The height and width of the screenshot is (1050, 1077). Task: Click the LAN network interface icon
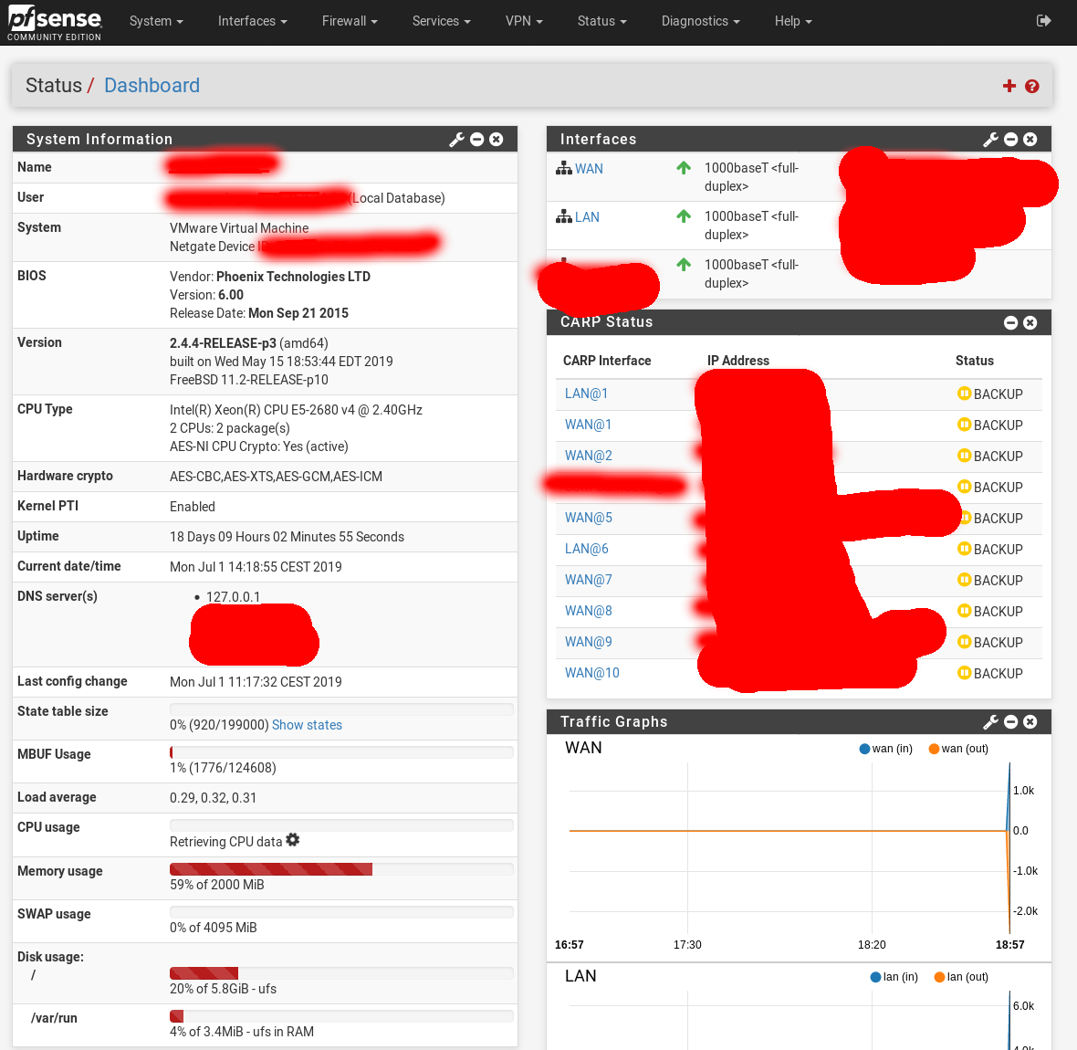(x=564, y=216)
